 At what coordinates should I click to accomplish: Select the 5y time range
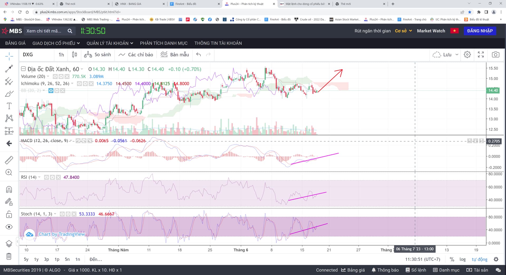point(26,259)
